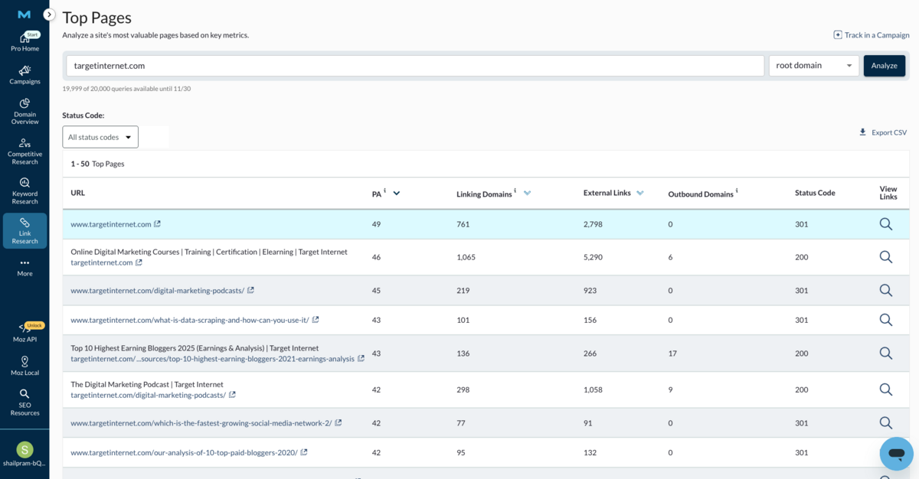The height and width of the screenshot is (479, 919).
Task: Open targetinternet.com/digital-marketing-podcasts/ link under Podcast title
Action: [149, 396]
